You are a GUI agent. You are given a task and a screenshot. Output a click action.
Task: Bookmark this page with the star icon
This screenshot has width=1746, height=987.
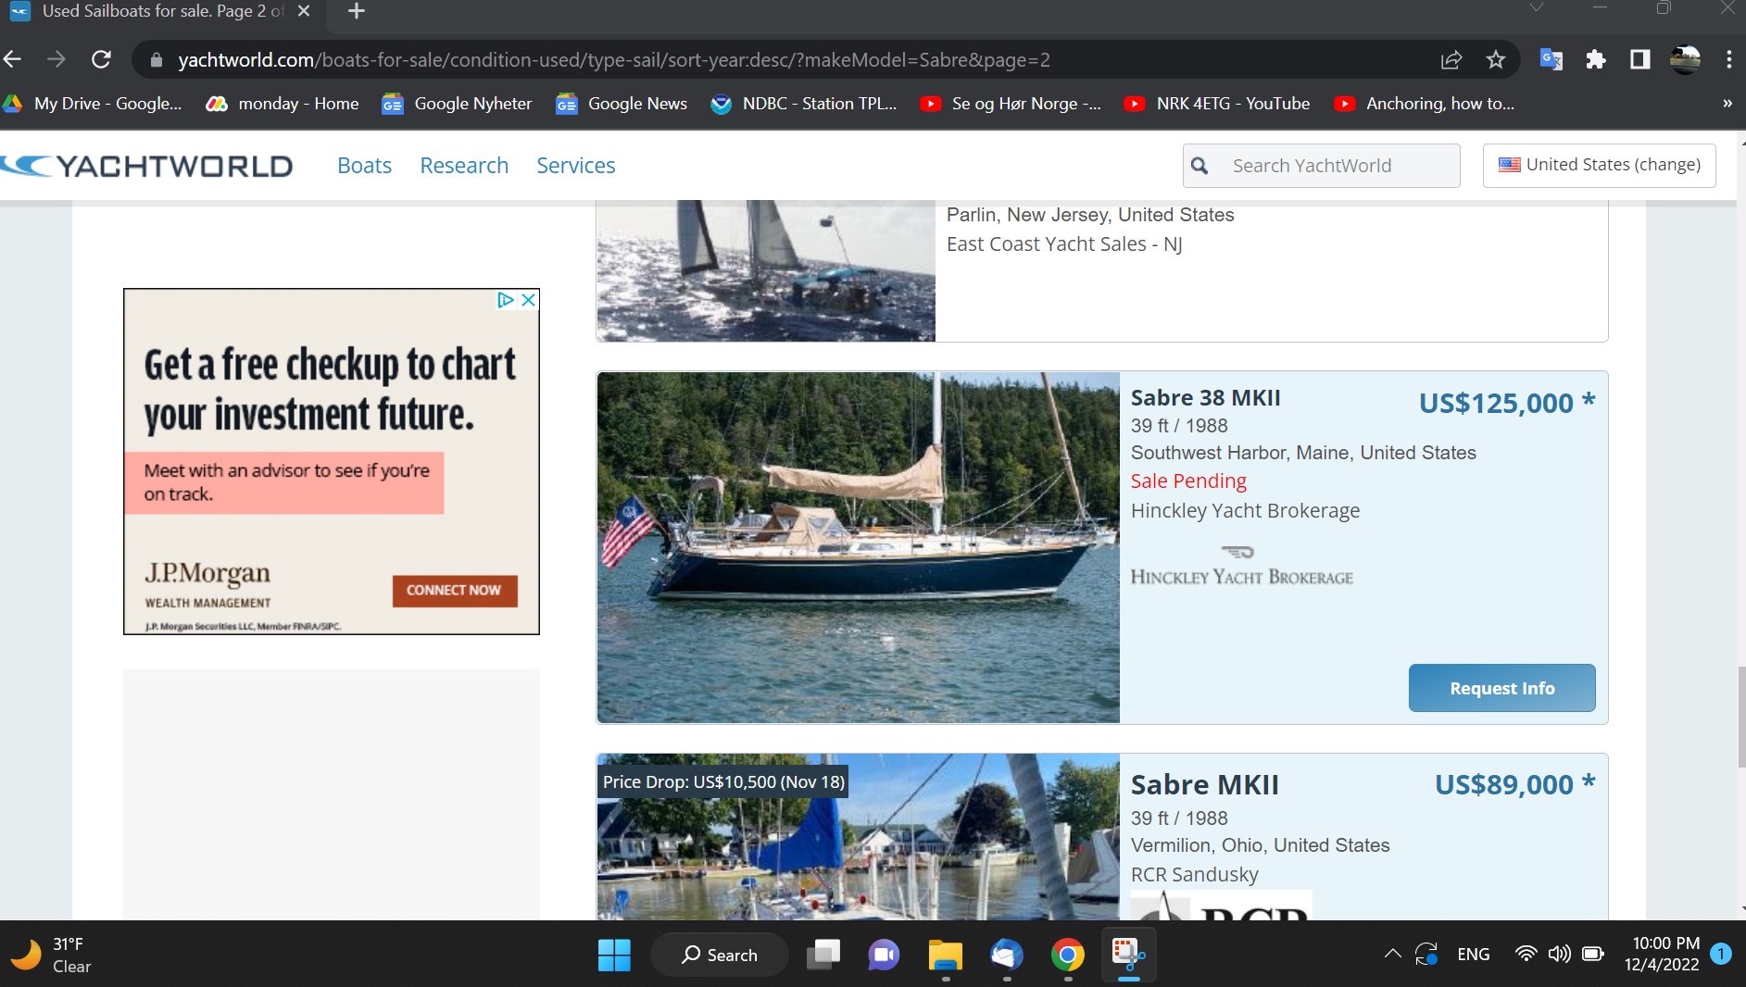point(1495,60)
